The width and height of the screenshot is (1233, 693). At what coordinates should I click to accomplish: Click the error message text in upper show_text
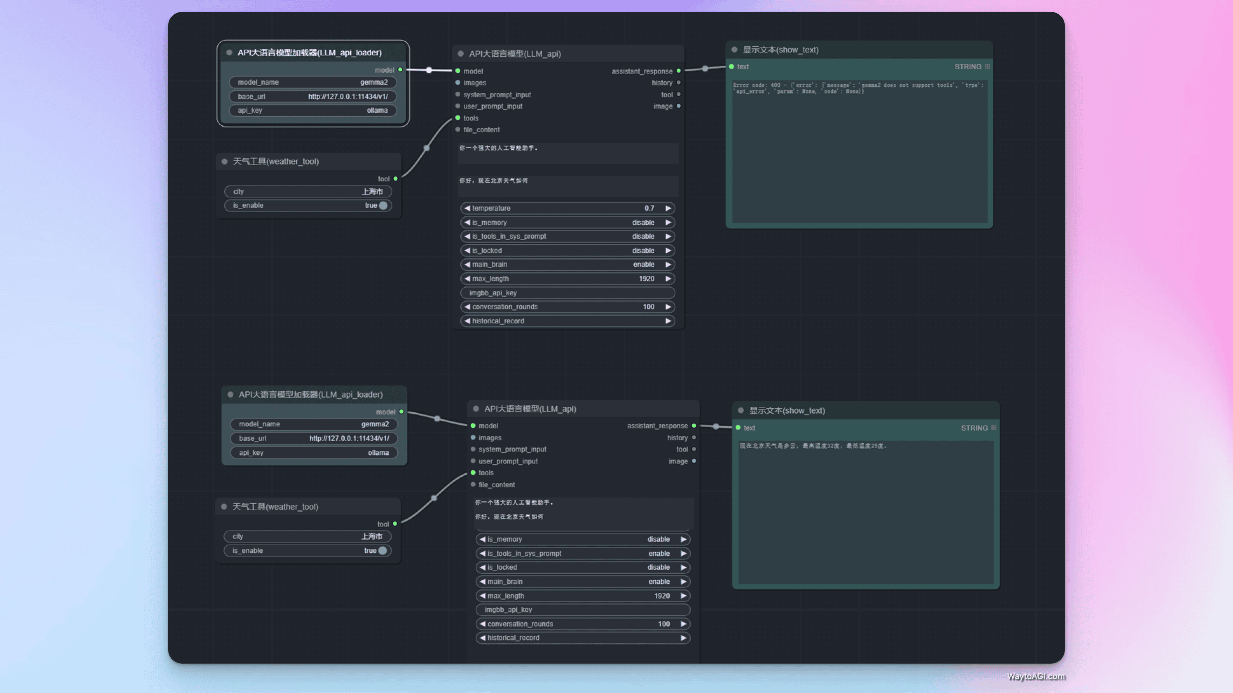(x=858, y=88)
